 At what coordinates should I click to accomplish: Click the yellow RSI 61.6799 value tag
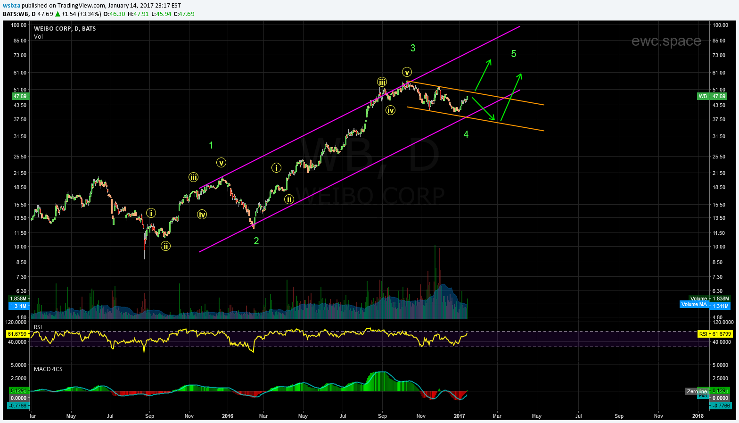(715, 334)
